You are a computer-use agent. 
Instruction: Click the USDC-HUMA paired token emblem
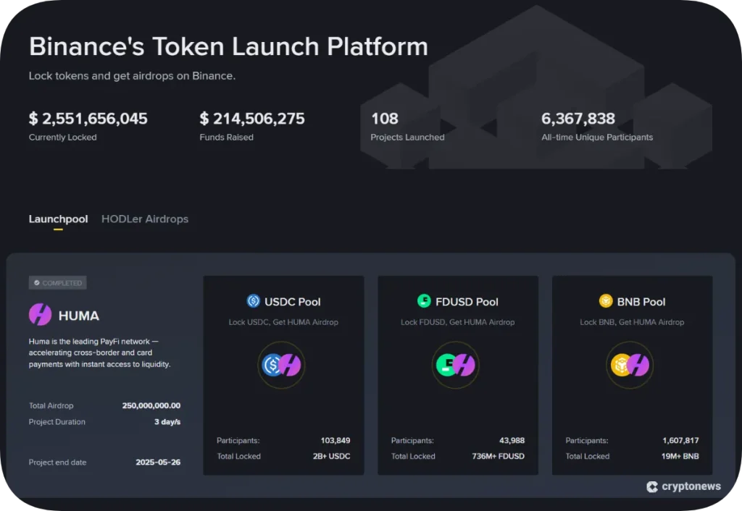tap(282, 365)
